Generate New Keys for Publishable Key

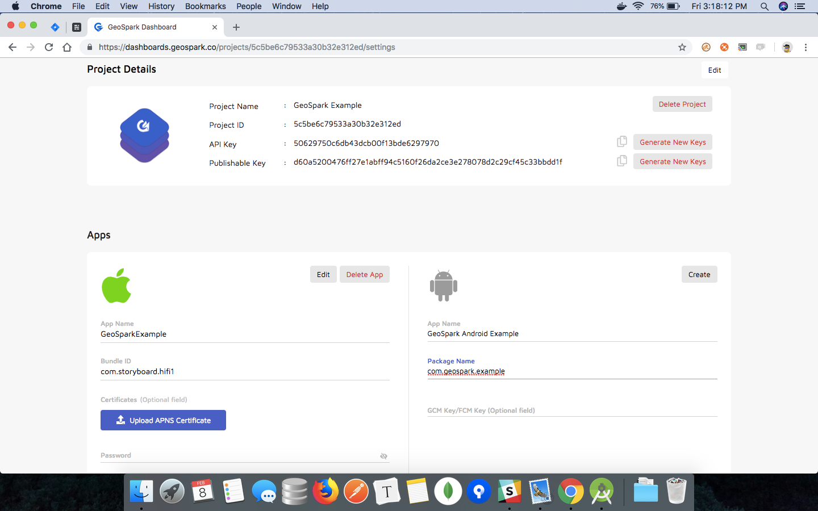point(673,161)
